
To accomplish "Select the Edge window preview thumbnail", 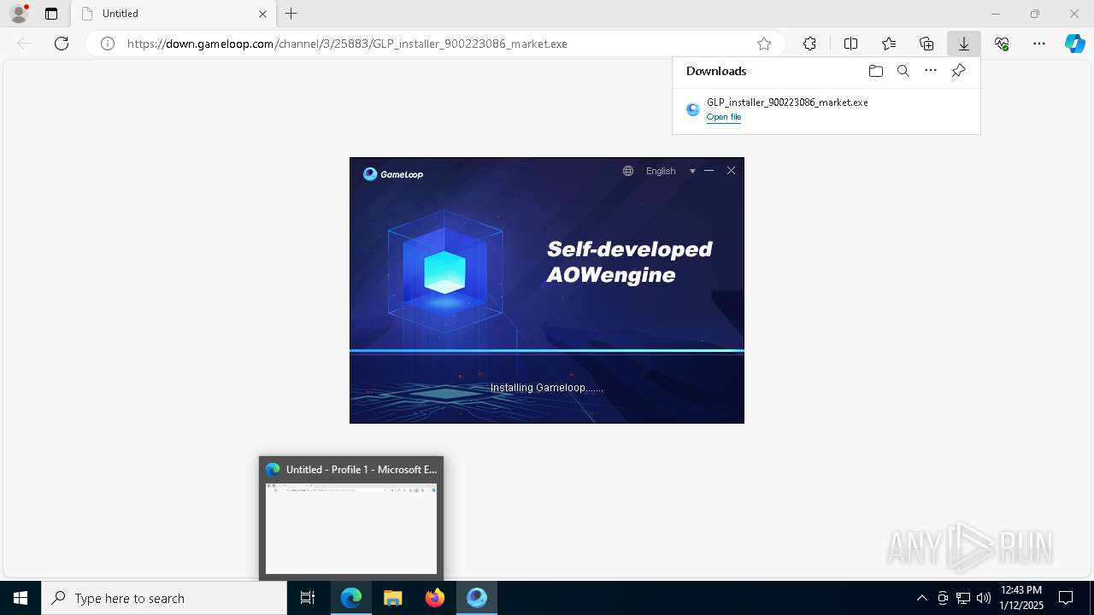I will pyautogui.click(x=351, y=529).
